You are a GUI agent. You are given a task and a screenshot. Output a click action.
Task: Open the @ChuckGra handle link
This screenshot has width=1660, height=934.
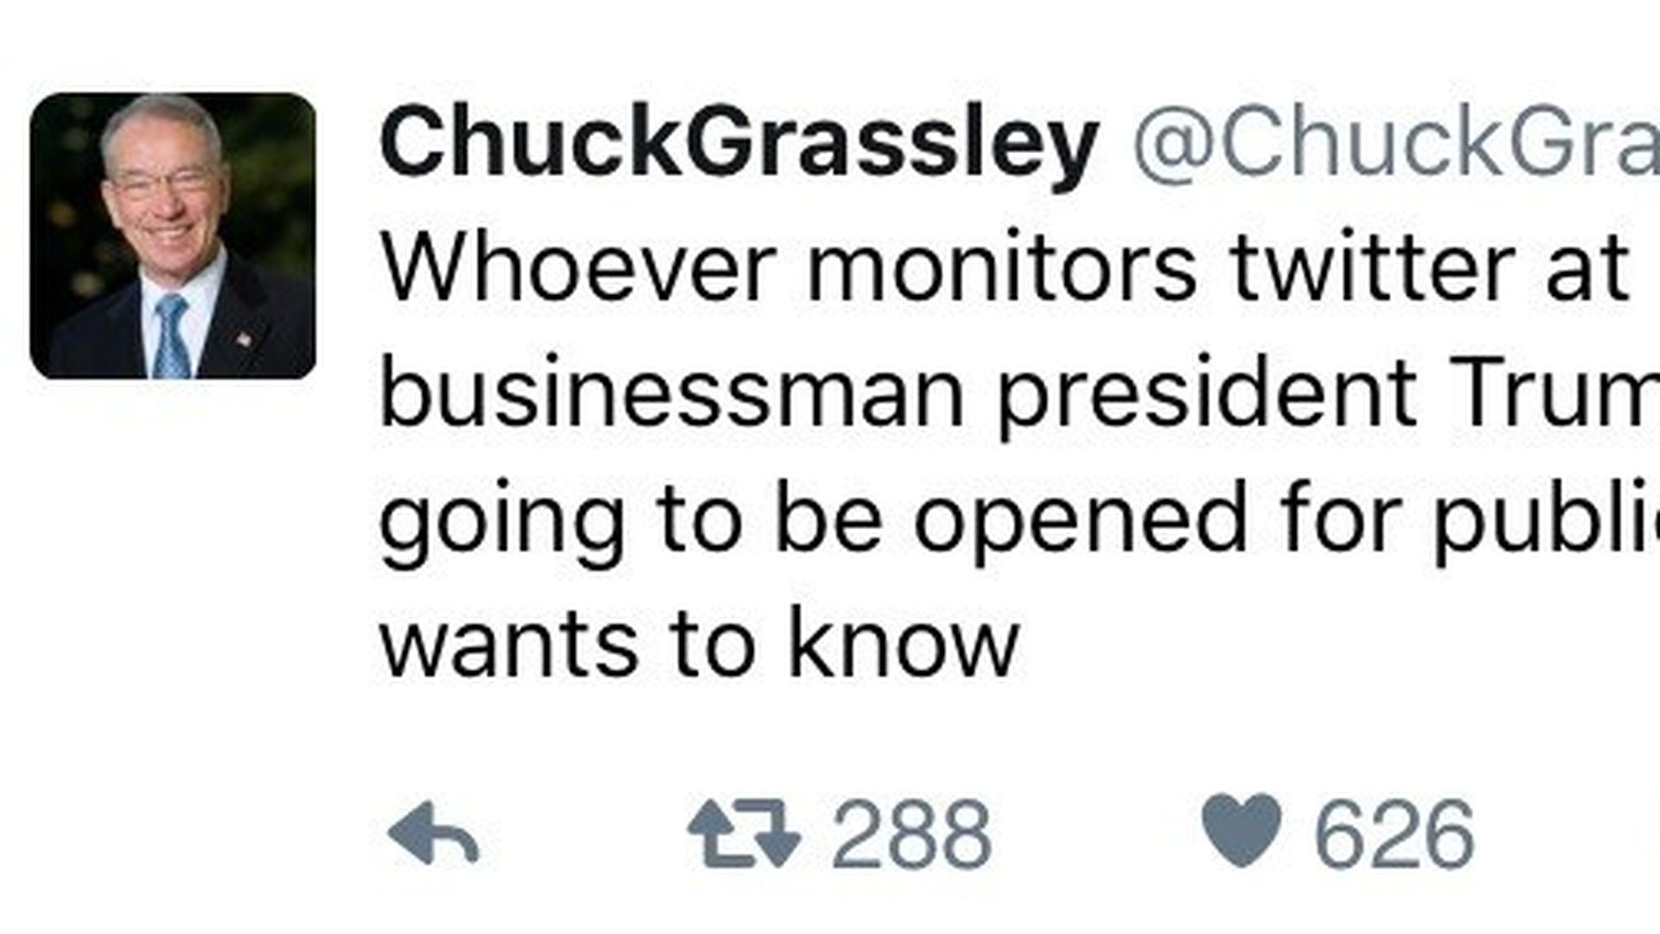1395,144
